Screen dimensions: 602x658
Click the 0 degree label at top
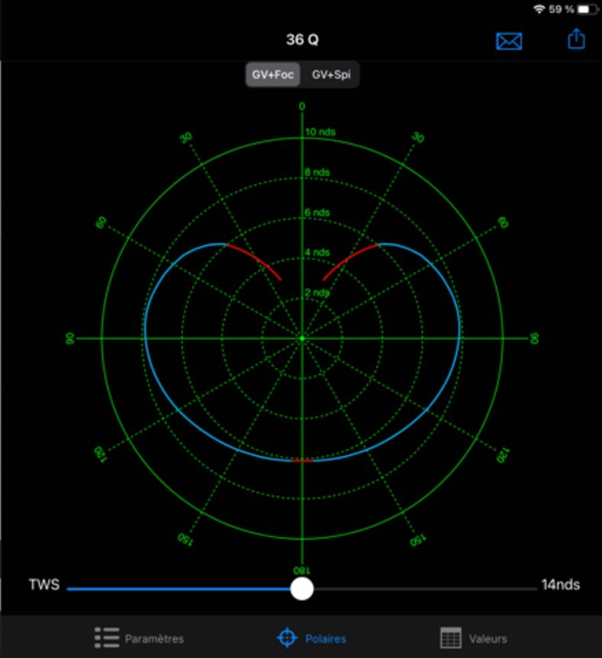coord(302,106)
